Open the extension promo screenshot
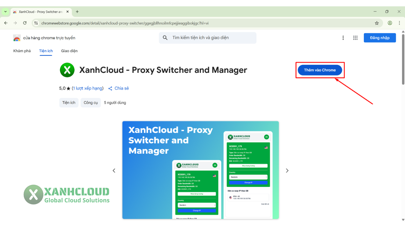 point(201,170)
